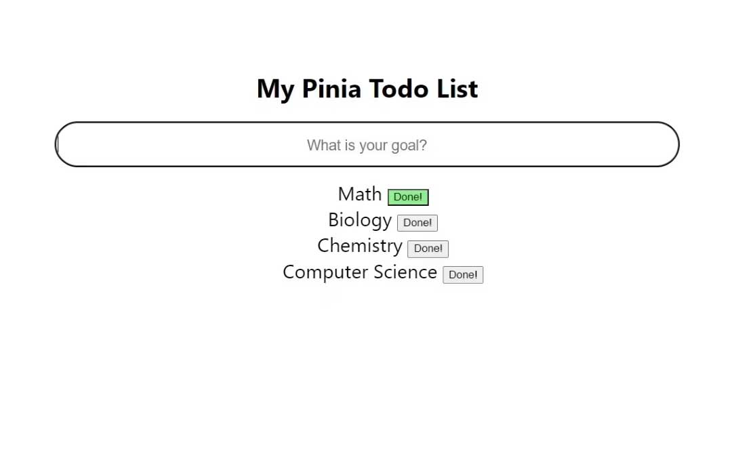The width and height of the screenshot is (736, 474).
Task: Click the "My Pinia Todo List" heading
Action: 367,89
